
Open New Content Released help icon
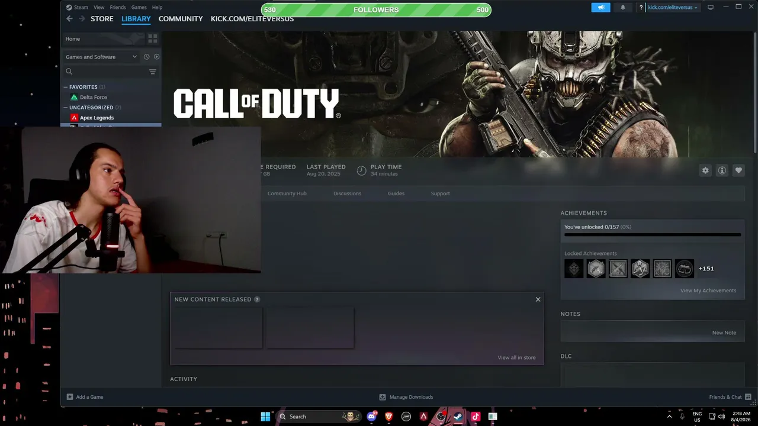click(257, 299)
